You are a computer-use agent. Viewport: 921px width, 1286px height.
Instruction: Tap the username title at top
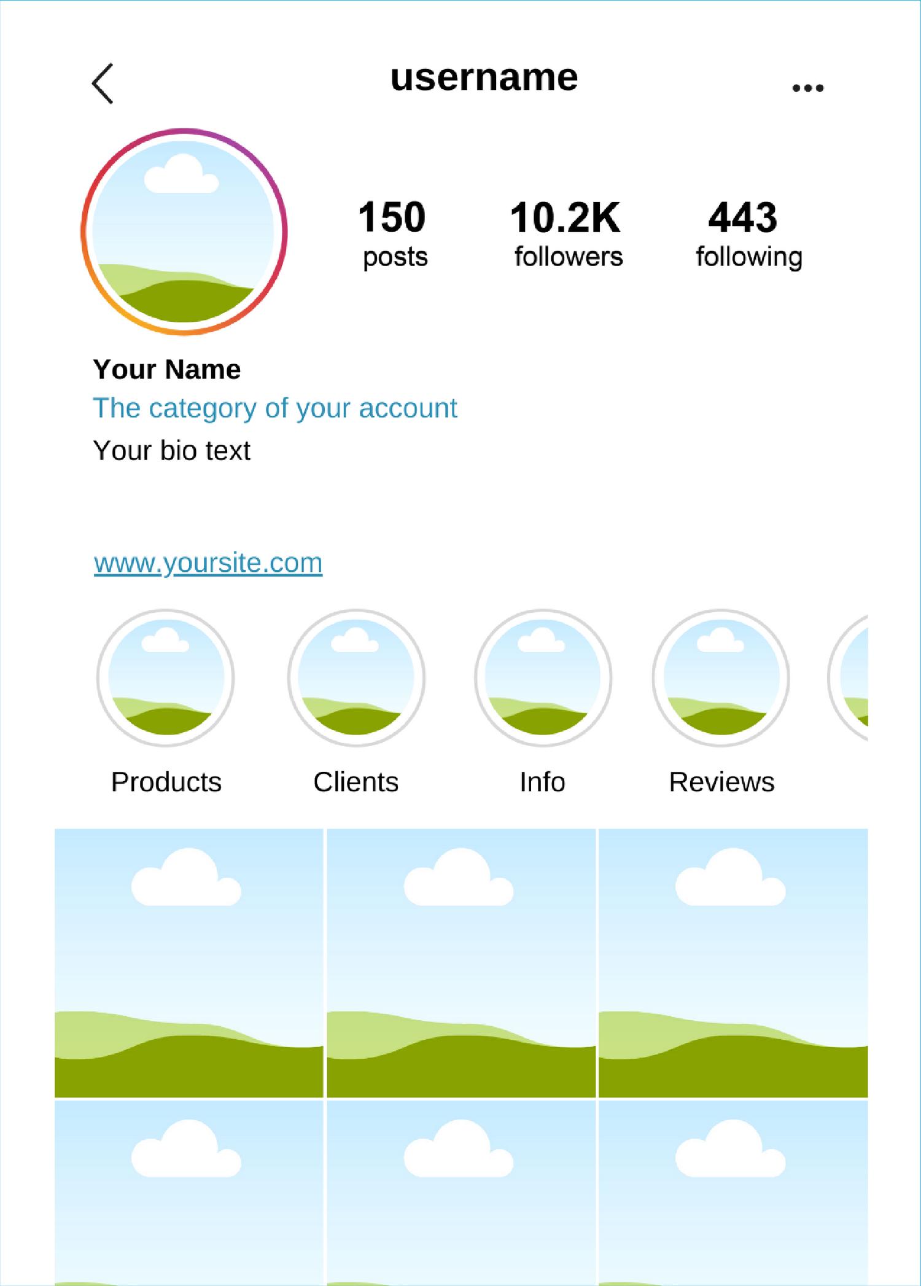[484, 78]
